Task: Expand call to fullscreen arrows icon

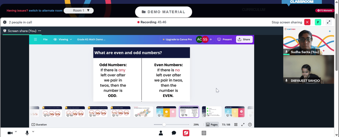Action: (328, 22)
